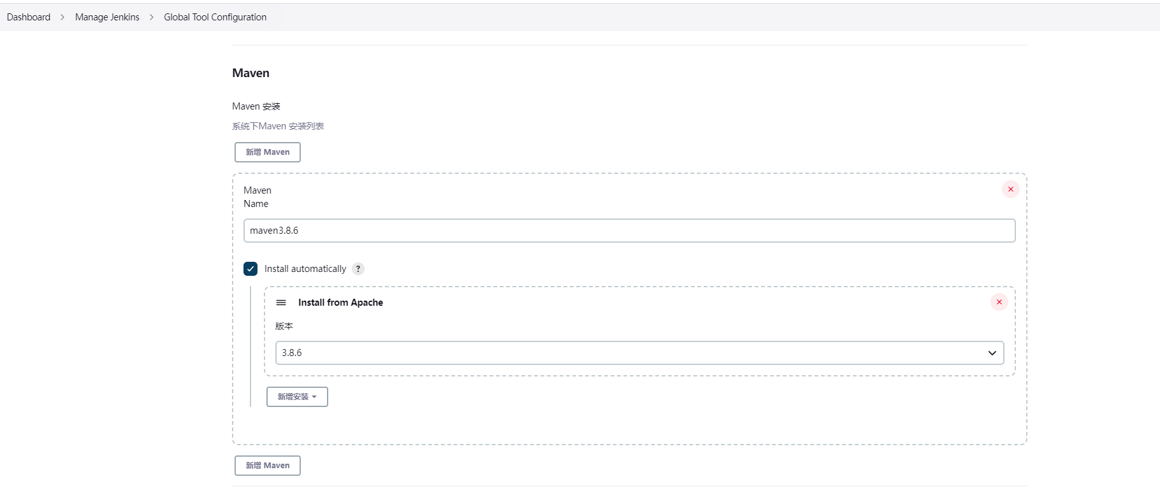
Task: Click the breadcrumb arrow after Dashboard
Action: click(x=62, y=17)
